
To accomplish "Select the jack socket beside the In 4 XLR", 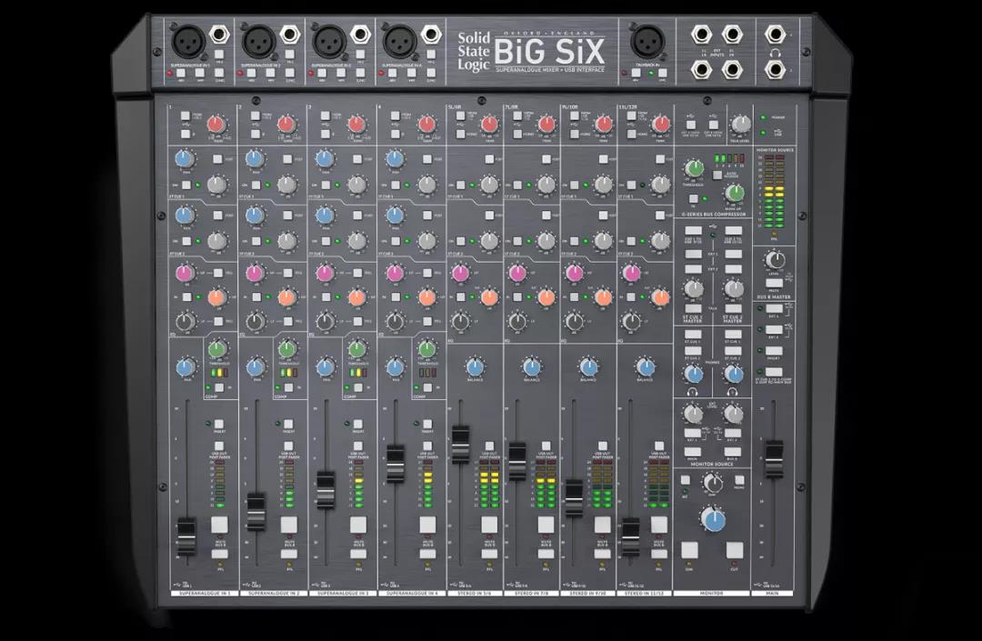I will tap(432, 34).
